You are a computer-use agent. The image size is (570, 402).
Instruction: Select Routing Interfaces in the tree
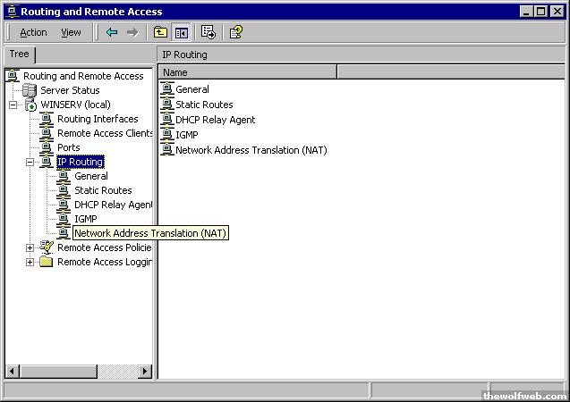click(98, 119)
